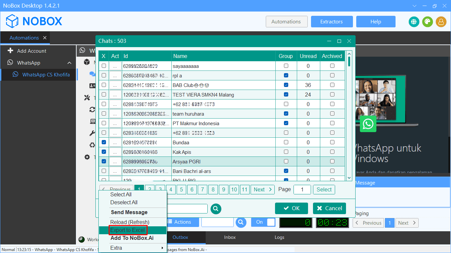Check the selection box for sayaaaaaaa
Viewport: 451px width, 253px height.
click(x=104, y=66)
